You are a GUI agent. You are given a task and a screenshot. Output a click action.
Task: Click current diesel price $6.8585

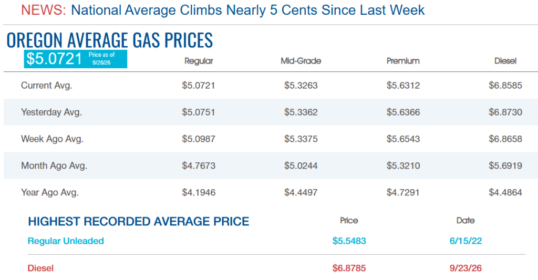(x=505, y=86)
